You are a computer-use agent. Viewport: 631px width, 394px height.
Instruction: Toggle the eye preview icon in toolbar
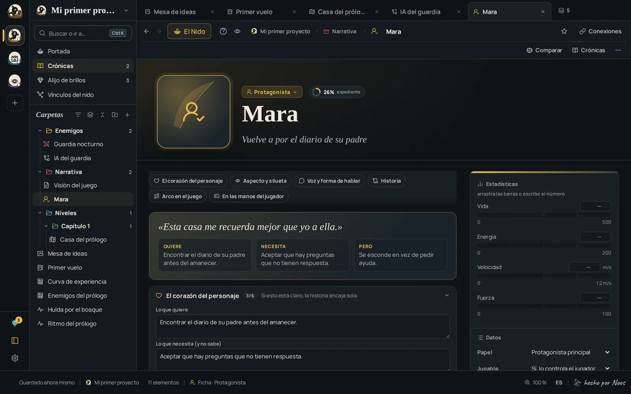point(237,32)
